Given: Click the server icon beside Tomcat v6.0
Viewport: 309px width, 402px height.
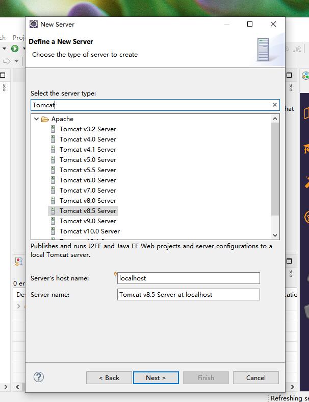Looking at the screenshot, I should coord(53,180).
